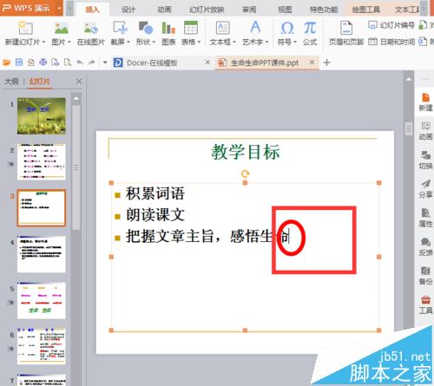The height and width of the screenshot is (386, 434).
Task: Expand the 截屏 dropdown arrow
Action: 128,43
